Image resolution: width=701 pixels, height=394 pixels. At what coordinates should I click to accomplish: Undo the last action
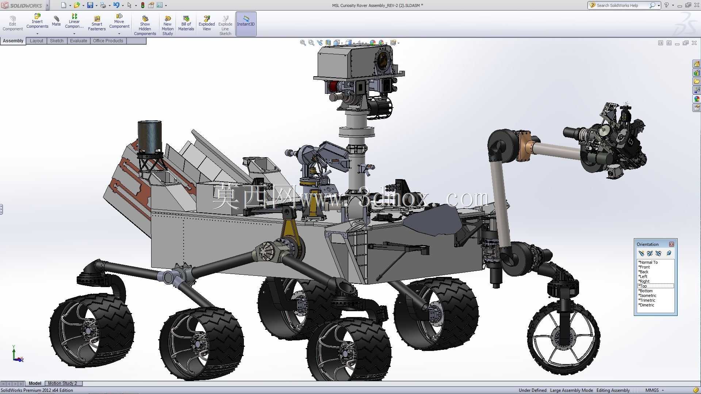116,5
